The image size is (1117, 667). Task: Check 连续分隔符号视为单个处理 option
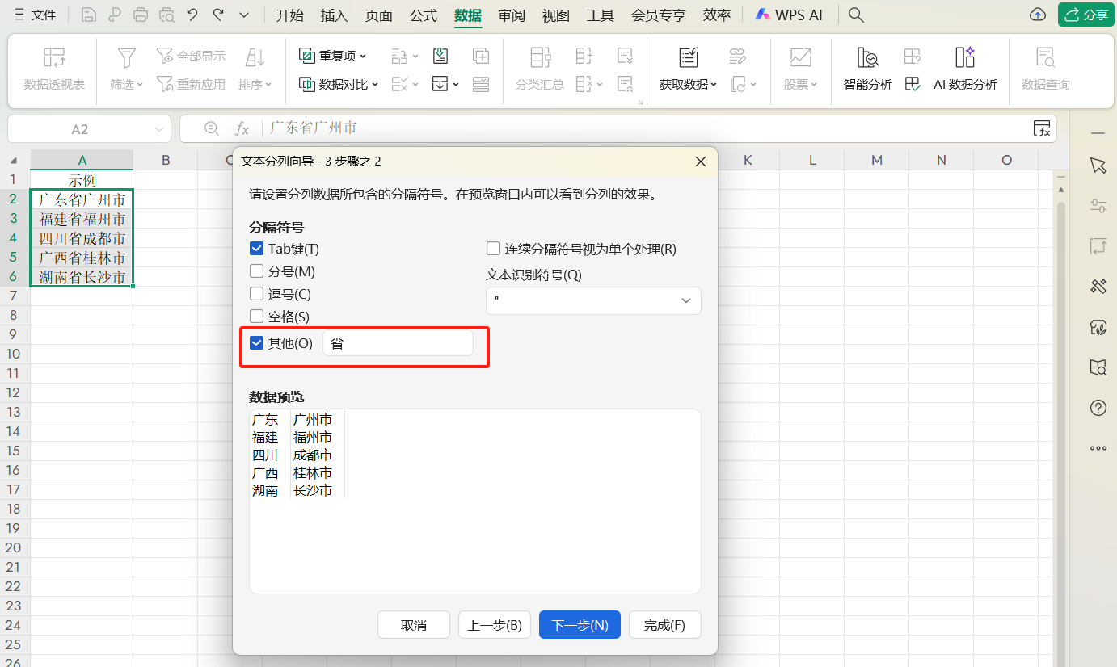tap(493, 249)
